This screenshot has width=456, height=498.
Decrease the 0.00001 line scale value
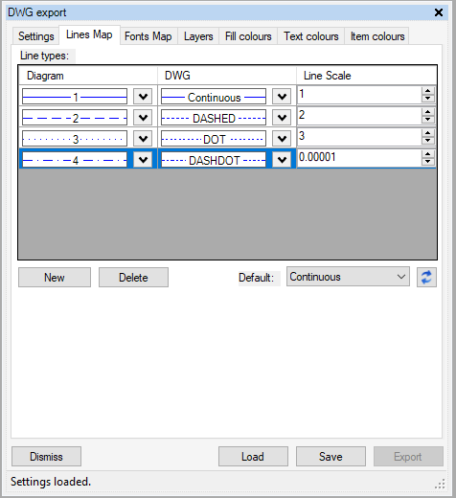pyautogui.click(x=427, y=162)
